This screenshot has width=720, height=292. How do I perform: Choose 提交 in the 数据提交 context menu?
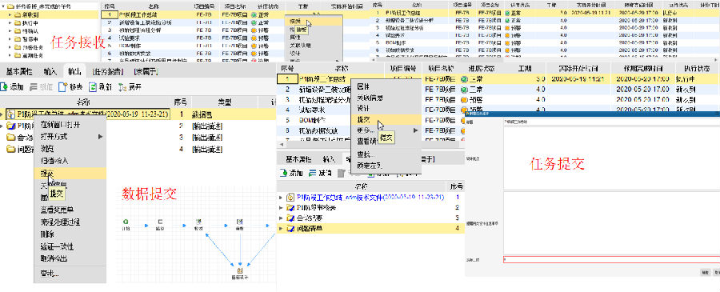click(x=70, y=173)
